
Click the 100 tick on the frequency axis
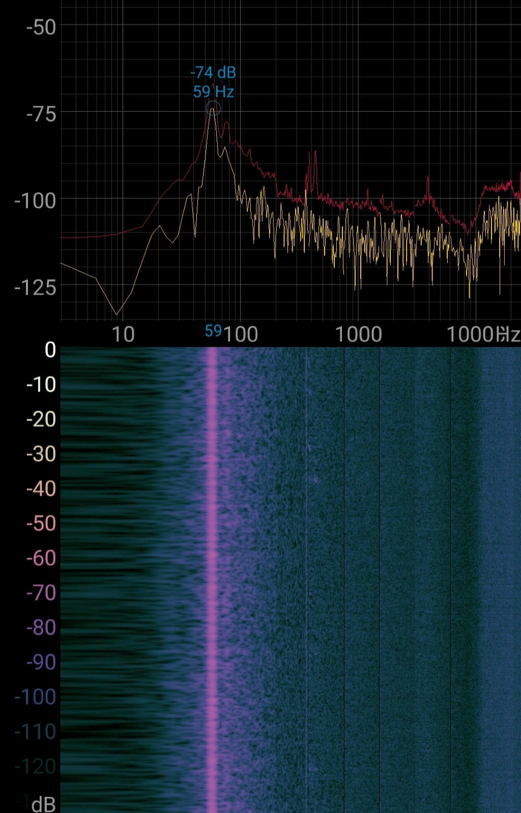pos(241,335)
